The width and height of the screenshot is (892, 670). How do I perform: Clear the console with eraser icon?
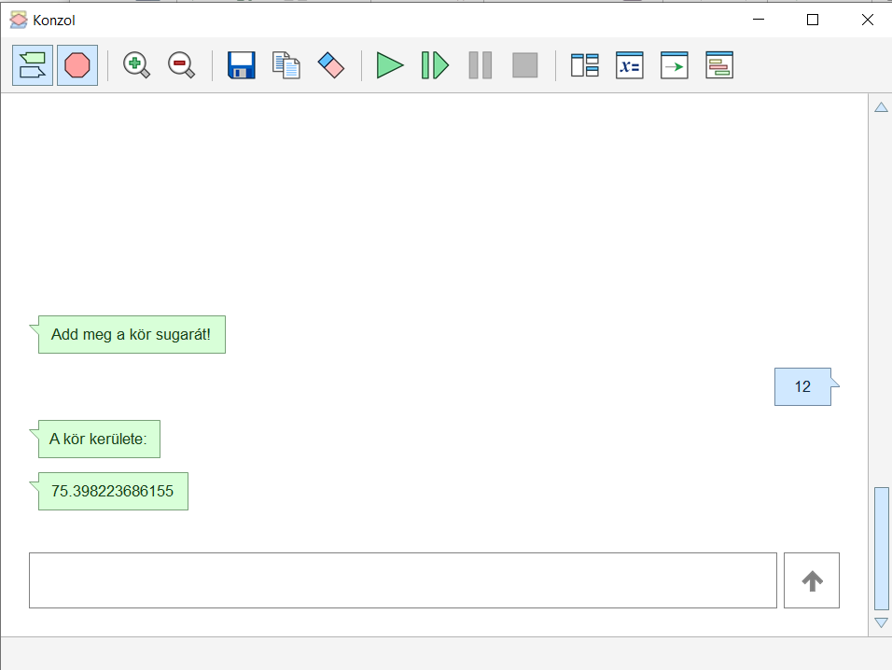[331, 65]
